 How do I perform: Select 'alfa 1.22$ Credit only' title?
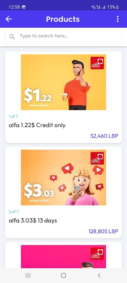point(37,125)
